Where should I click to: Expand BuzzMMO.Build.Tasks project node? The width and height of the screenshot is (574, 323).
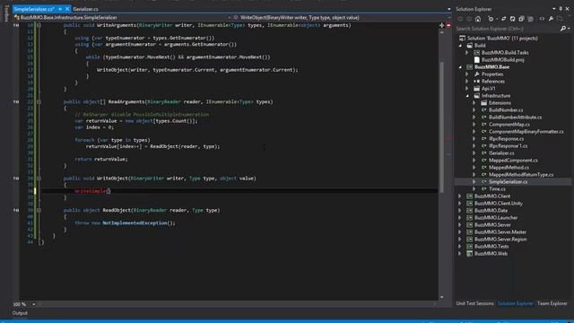click(x=467, y=53)
